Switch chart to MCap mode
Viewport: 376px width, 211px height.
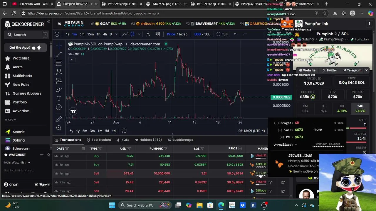point(183,34)
